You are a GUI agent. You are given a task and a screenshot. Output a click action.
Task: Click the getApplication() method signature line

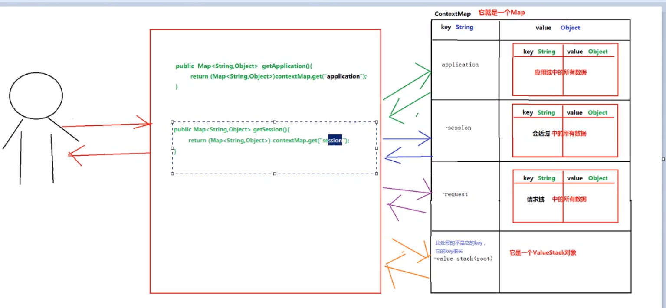click(x=244, y=66)
